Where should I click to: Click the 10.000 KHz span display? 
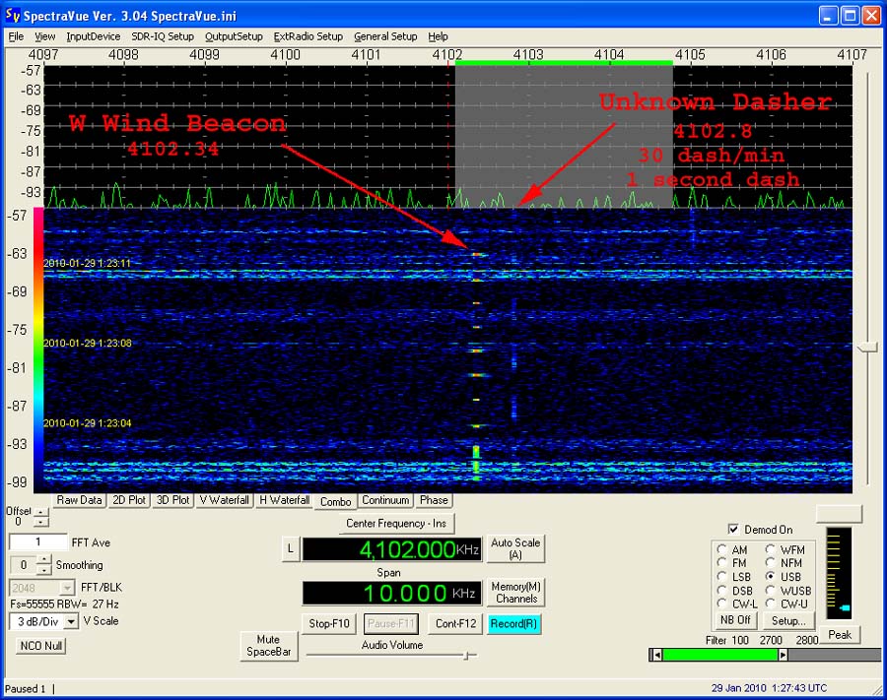click(392, 593)
